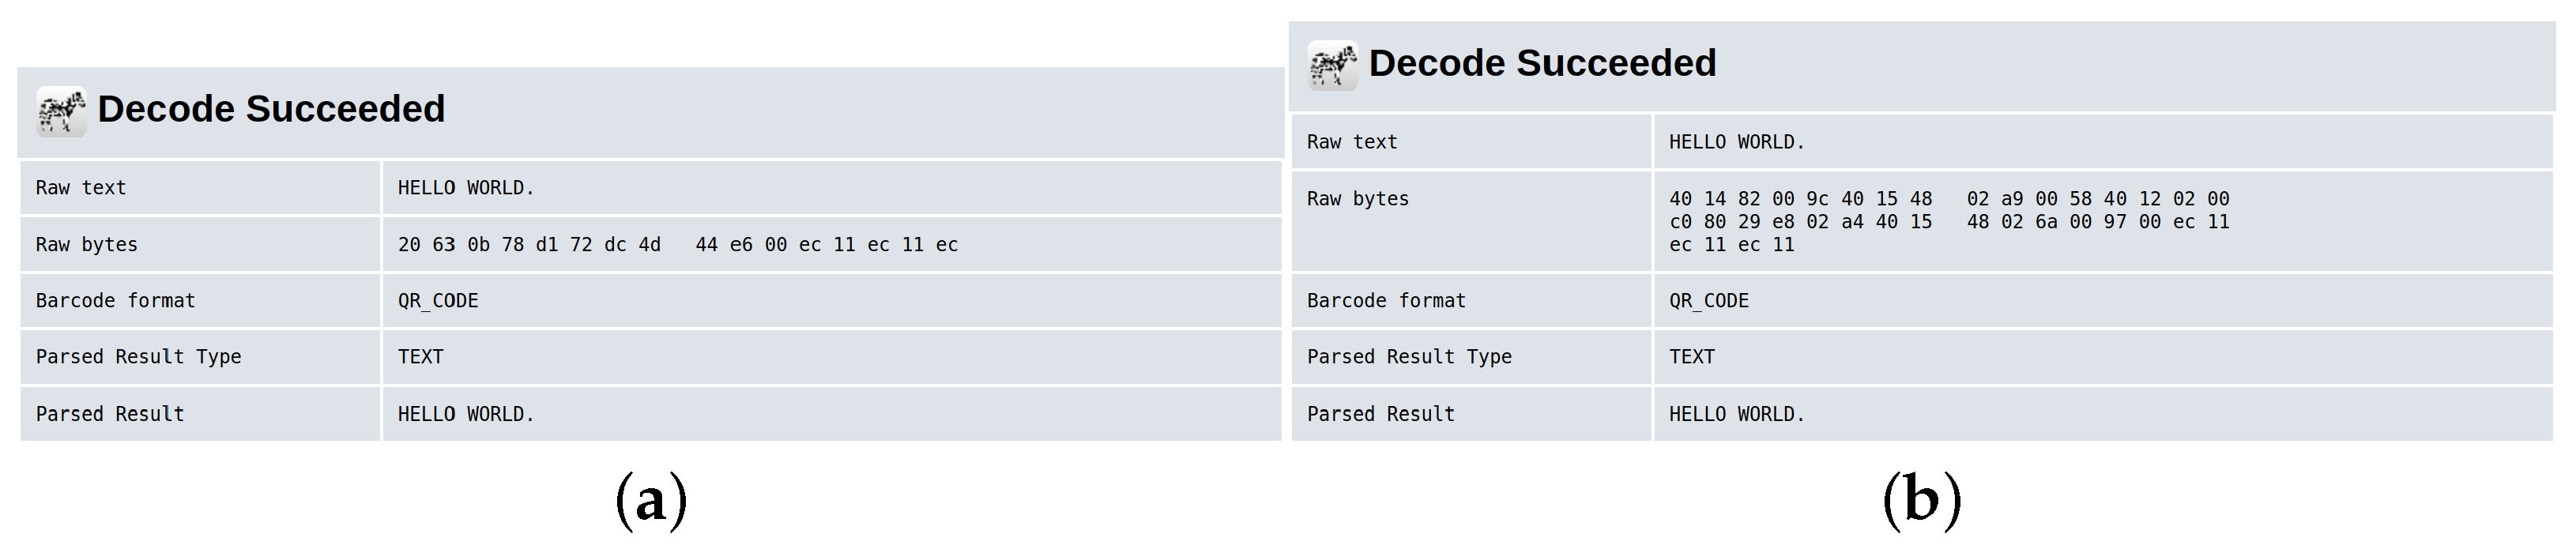Click the right panel 'QR_CODE' value

tap(1709, 301)
